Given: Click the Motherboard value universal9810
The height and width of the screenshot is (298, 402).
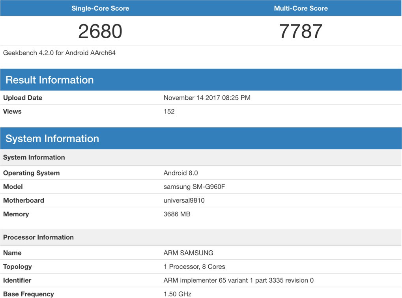Looking at the screenshot, I should pos(183,200).
